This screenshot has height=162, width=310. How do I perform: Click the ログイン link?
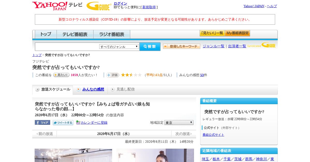click(x=120, y=3)
